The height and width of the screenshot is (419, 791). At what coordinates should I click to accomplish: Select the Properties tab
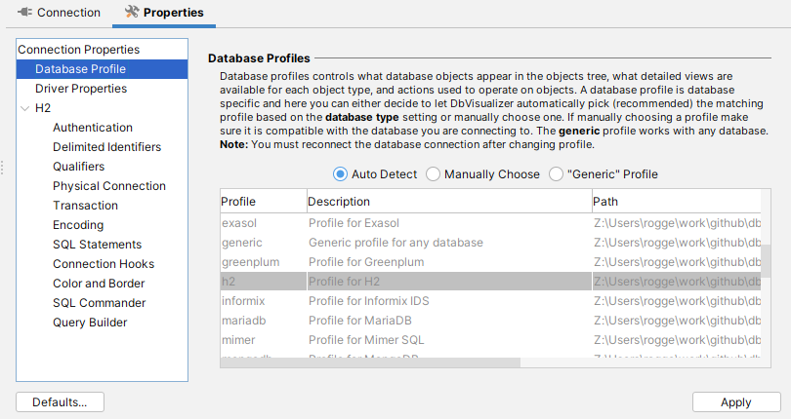coord(173,13)
